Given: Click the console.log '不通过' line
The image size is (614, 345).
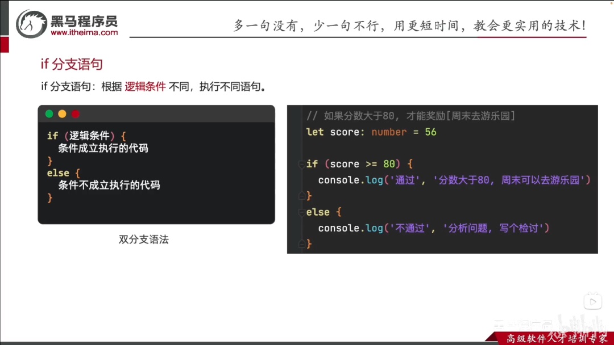Looking at the screenshot, I should 433,228.
